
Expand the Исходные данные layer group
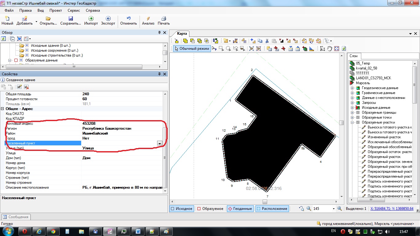point(352,108)
